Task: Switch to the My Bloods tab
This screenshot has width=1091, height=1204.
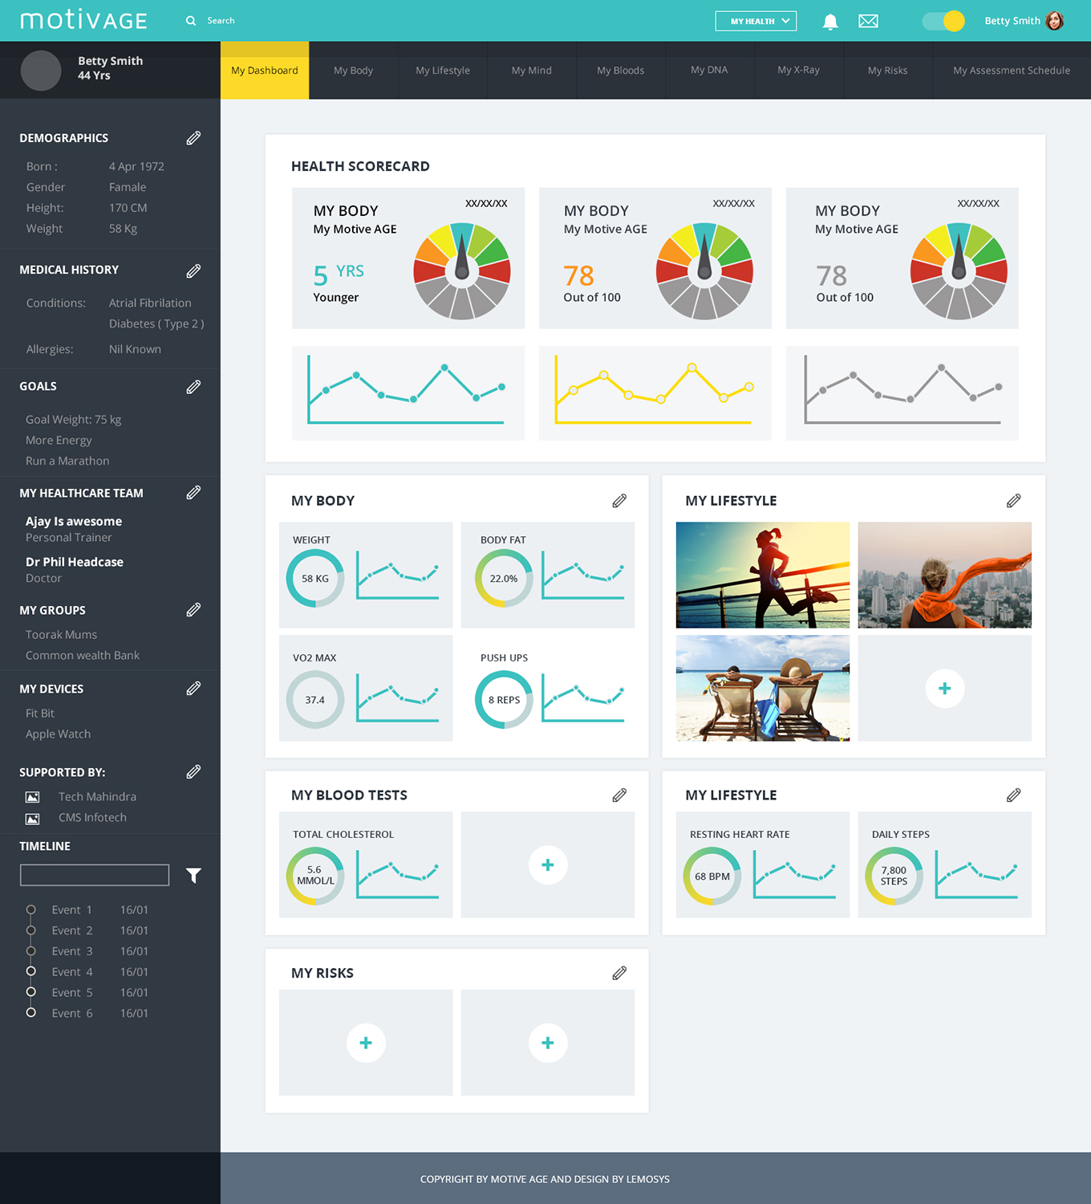Action: click(620, 71)
